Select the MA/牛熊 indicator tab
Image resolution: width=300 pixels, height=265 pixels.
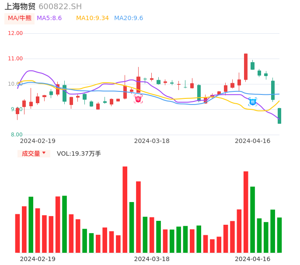coord(19,18)
